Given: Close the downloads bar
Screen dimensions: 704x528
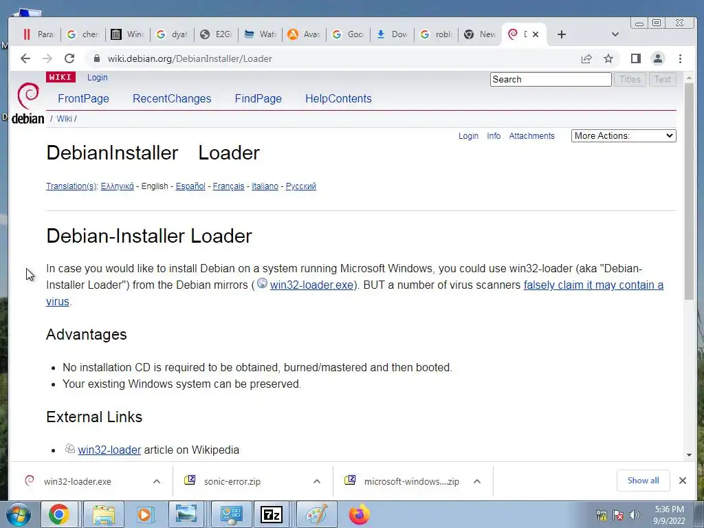Looking at the screenshot, I should [683, 481].
